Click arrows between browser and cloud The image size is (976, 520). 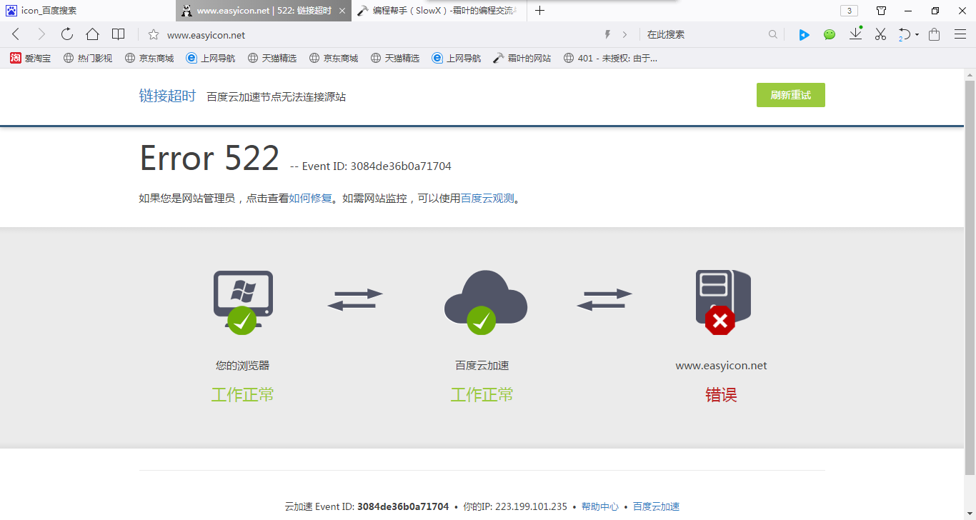355,299
